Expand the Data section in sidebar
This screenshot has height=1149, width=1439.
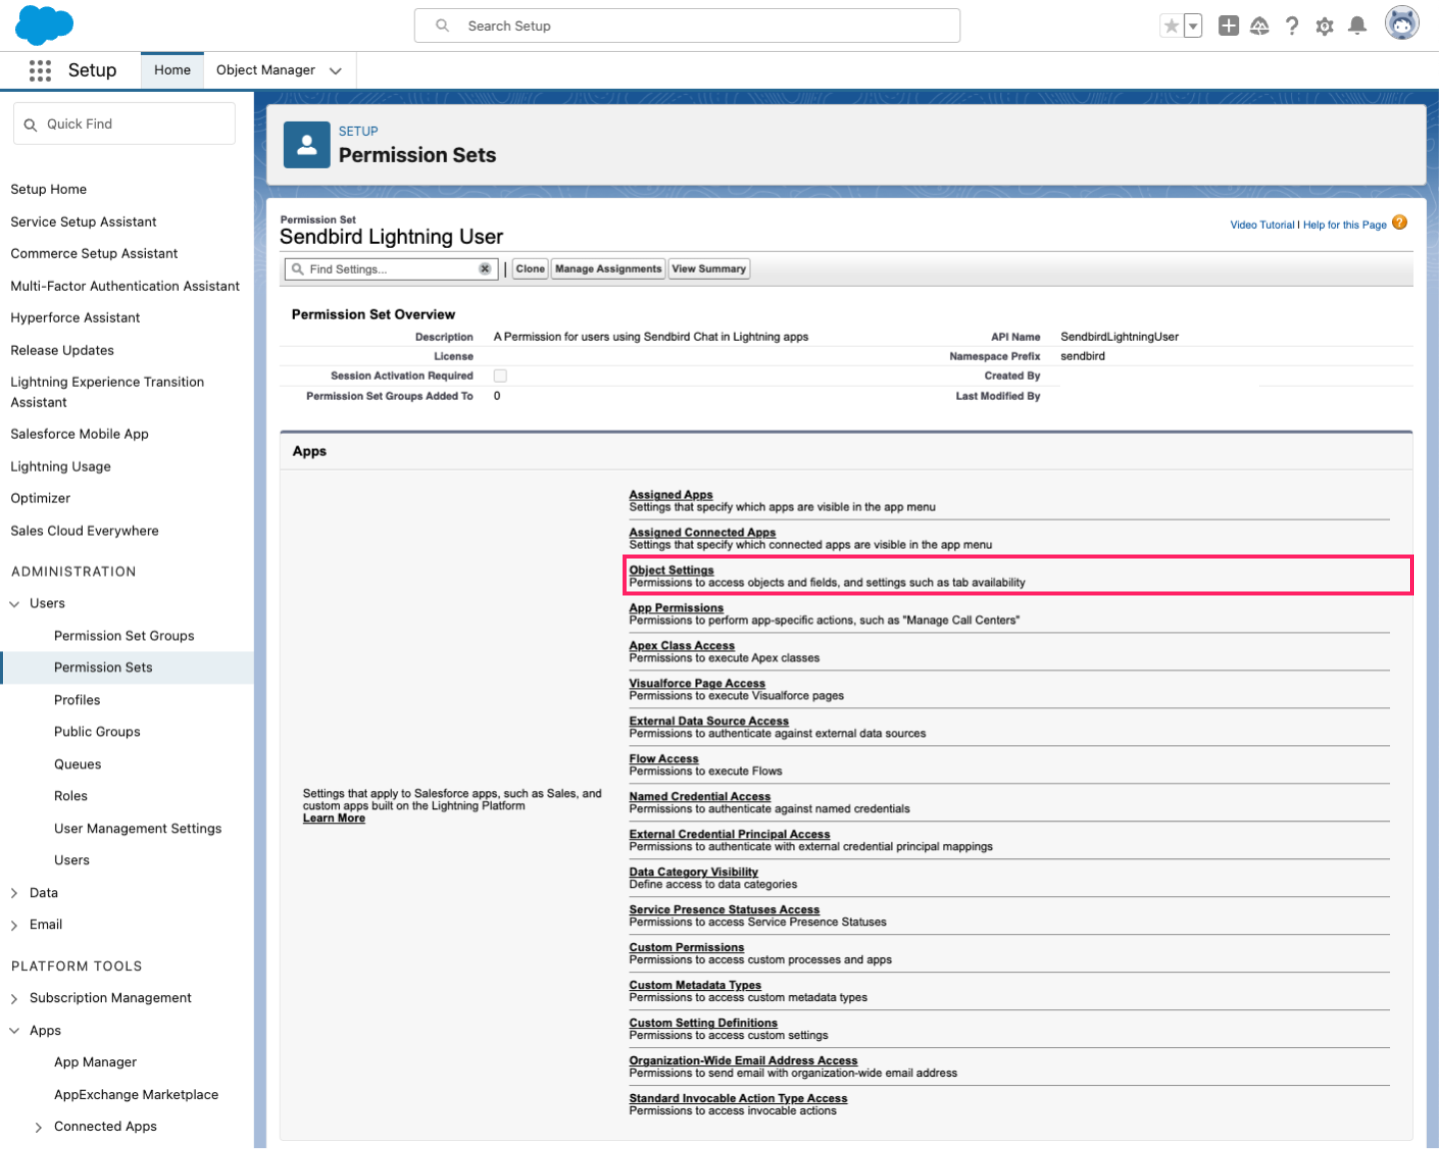[15, 893]
